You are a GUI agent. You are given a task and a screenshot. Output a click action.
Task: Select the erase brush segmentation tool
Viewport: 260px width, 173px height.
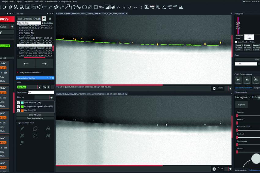click(x=22, y=135)
